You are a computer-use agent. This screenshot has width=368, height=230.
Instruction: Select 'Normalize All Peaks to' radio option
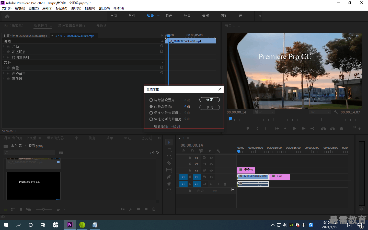click(x=151, y=119)
